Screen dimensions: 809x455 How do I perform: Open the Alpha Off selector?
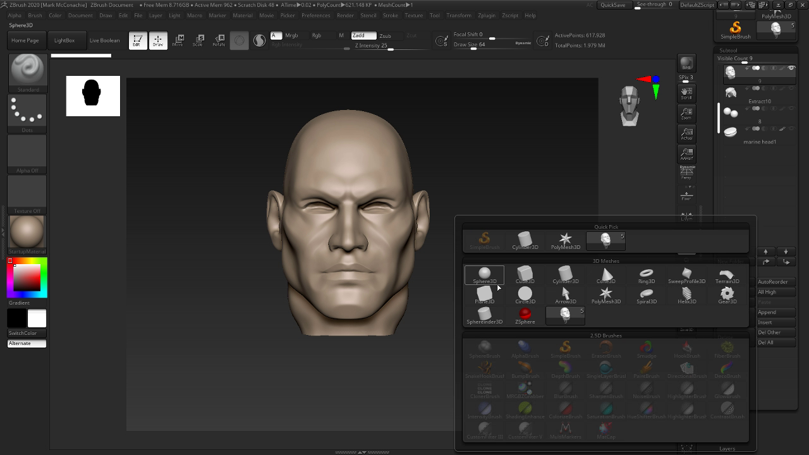tap(27, 154)
